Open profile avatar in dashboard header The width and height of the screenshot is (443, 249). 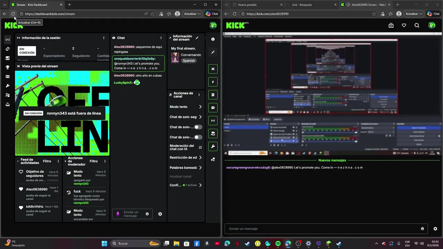tap(213, 25)
